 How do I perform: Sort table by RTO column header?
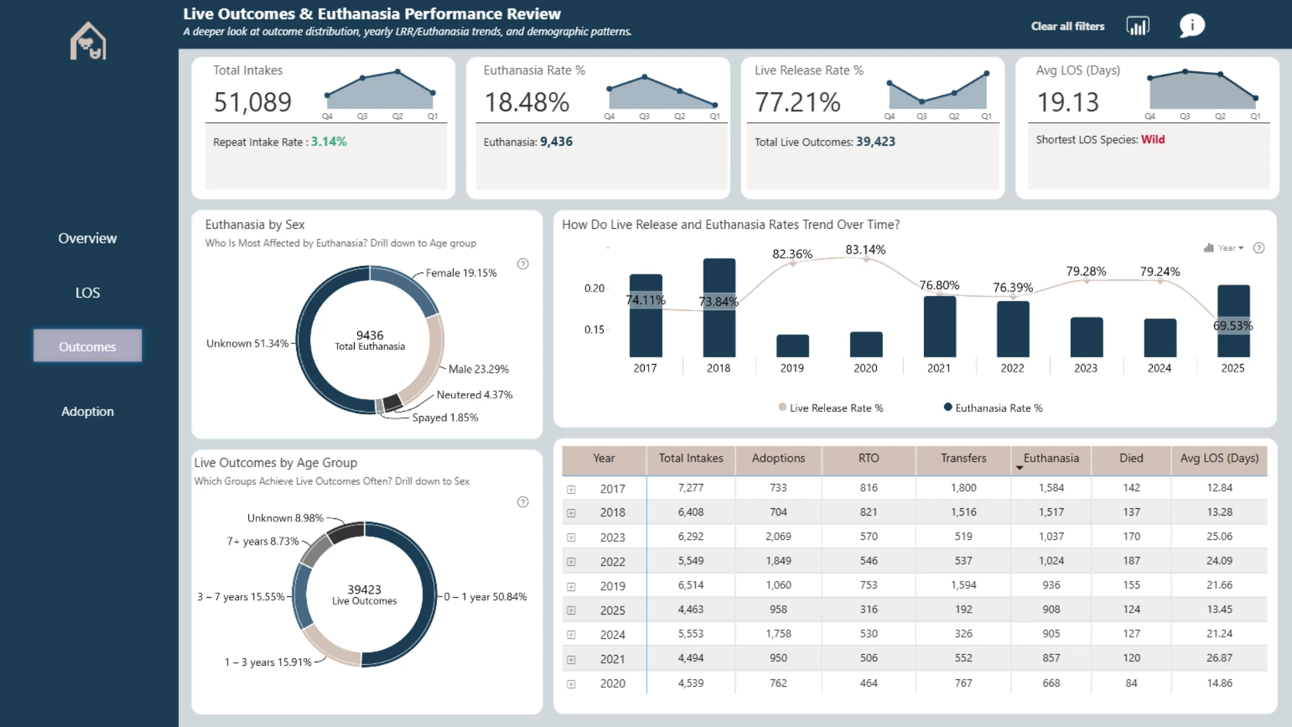pos(869,458)
